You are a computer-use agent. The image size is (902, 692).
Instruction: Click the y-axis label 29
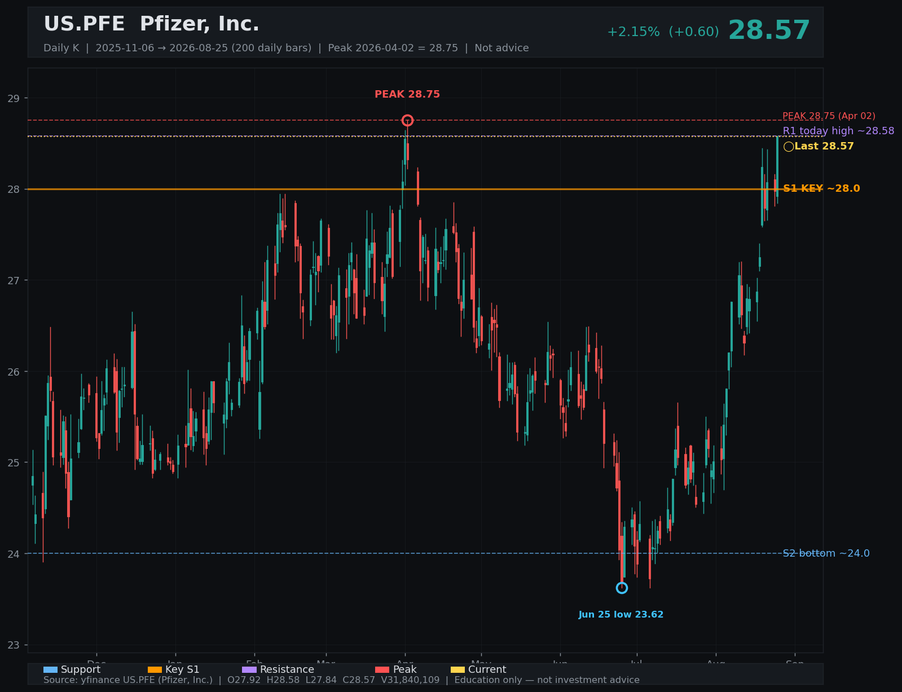pyautogui.click(x=14, y=99)
